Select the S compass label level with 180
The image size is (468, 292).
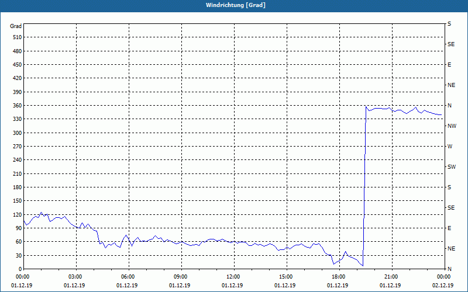pyautogui.click(x=449, y=187)
